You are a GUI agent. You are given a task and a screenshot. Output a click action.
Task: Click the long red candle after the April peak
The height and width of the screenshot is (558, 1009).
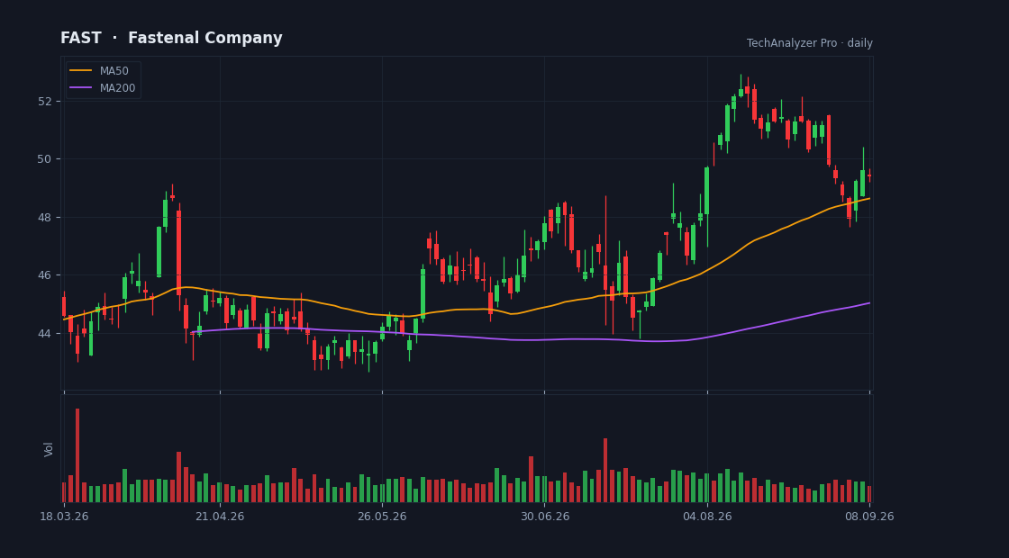click(179, 253)
